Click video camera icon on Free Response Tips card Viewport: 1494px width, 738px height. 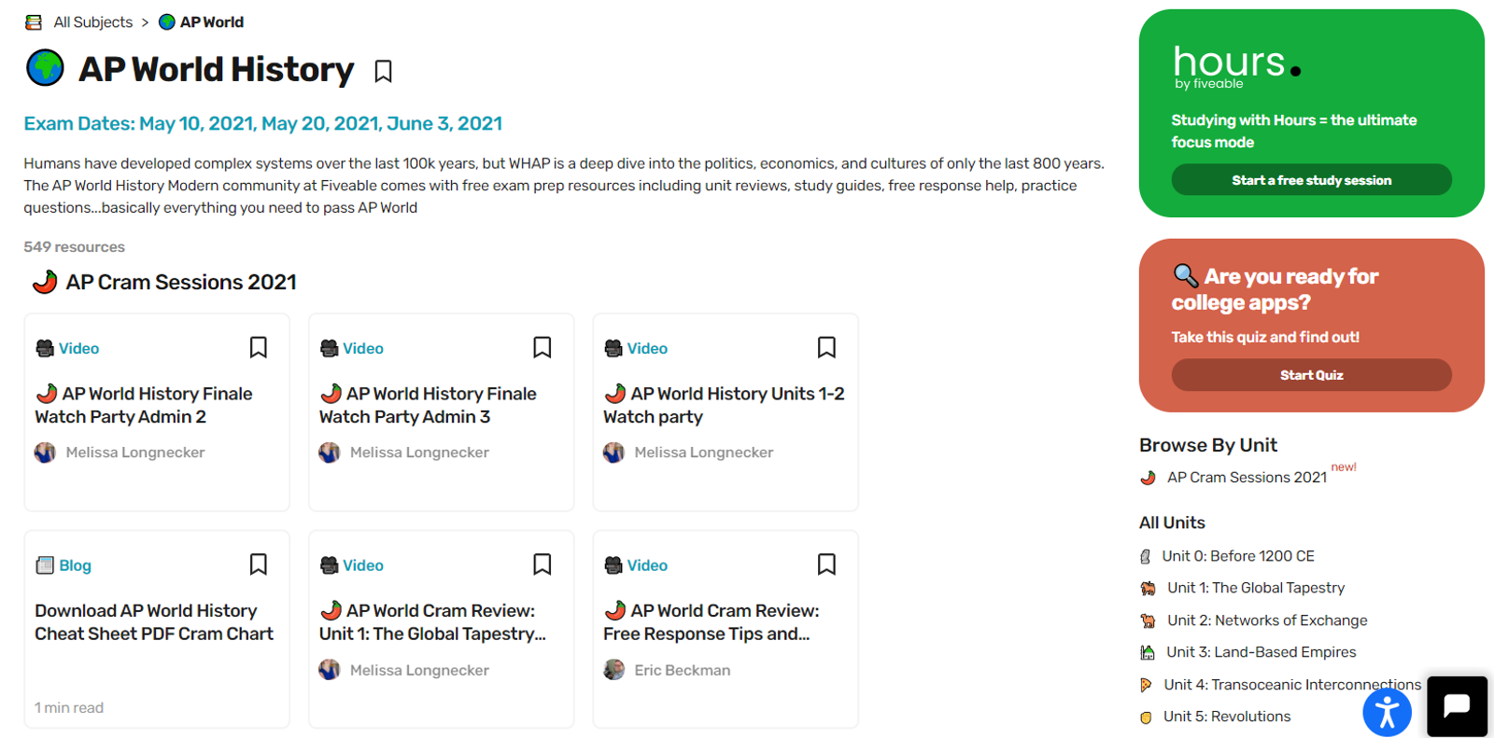pos(613,565)
